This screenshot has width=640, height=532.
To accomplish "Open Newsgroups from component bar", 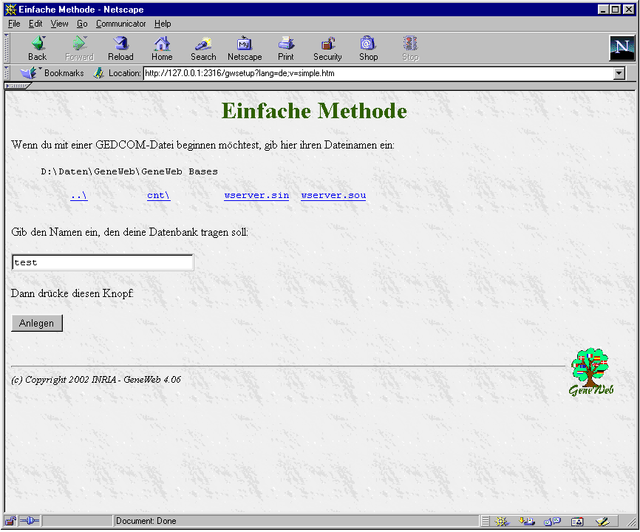I will [x=552, y=522].
